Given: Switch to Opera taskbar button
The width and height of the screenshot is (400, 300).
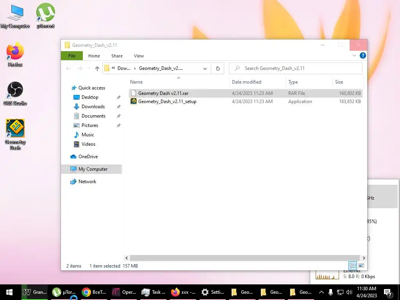Looking at the screenshot, I should pos(123,292).
